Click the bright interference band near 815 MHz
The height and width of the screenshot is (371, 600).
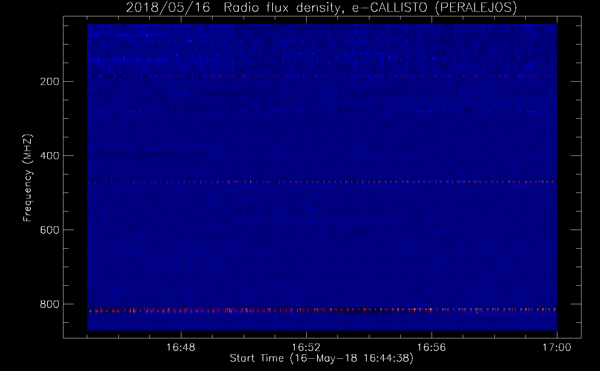322,310
